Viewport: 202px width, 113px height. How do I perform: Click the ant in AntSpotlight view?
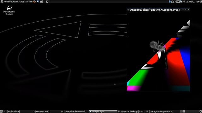[158, 46]
